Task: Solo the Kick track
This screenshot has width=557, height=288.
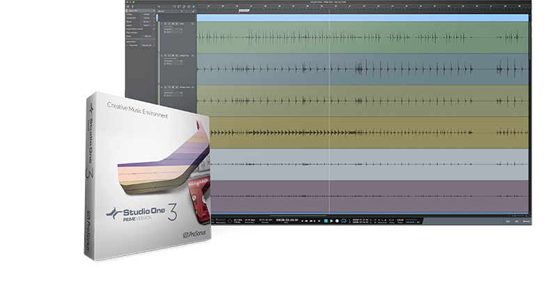Action: point(169,24)
